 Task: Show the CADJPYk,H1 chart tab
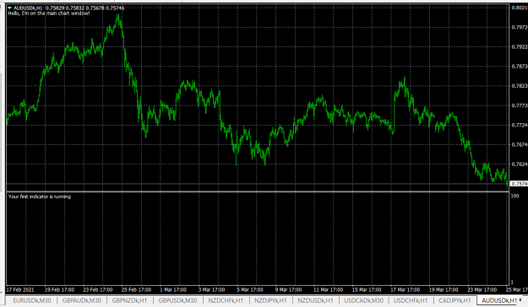tap(455, 300)
